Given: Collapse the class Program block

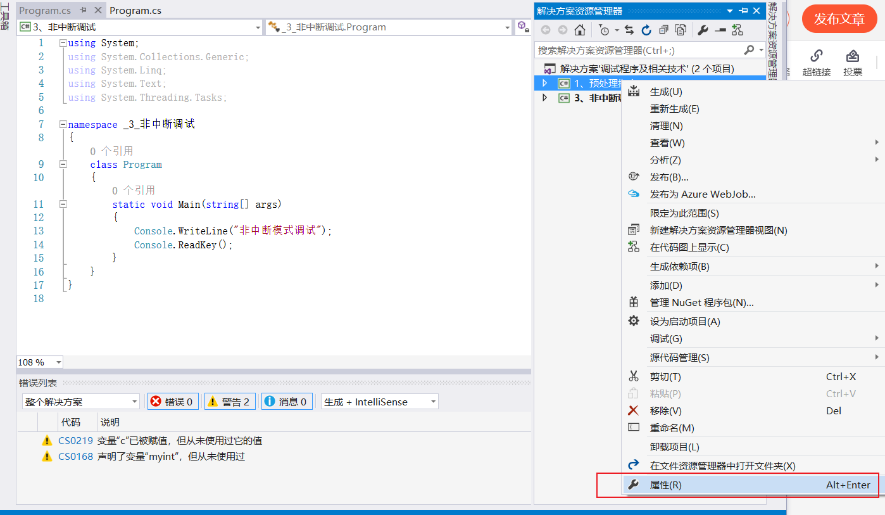Looking at the screenshot, I should [x=63, y=165].
